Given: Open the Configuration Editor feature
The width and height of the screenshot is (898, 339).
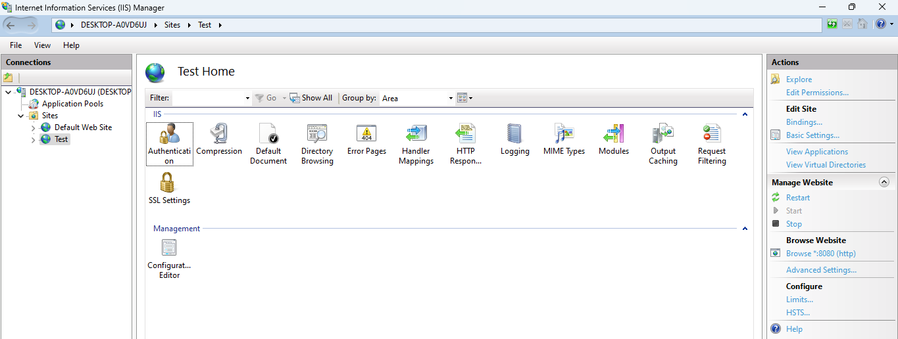Looking at the screenshot, I should [169, 259].
